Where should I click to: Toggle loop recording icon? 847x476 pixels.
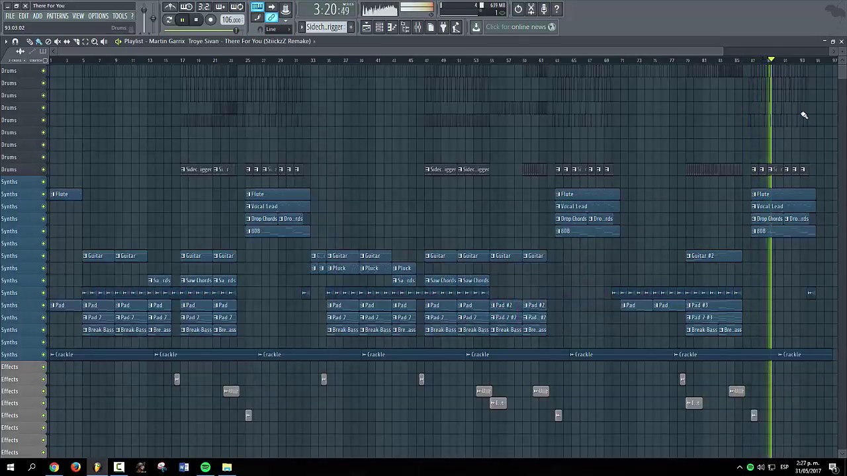tap(236, 7)
